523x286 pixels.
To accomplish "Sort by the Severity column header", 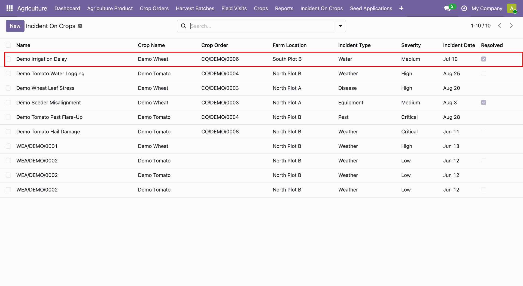I will click(x=411, y=45).
